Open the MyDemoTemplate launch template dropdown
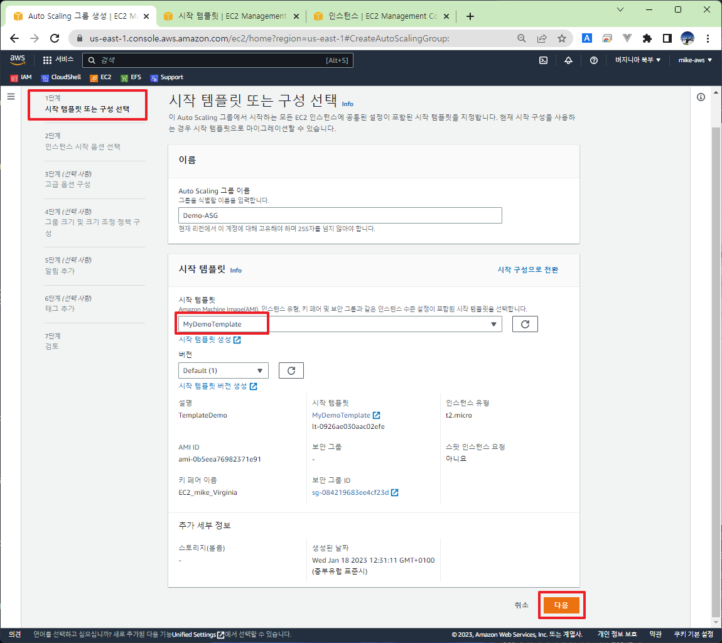 click(340, 324)
